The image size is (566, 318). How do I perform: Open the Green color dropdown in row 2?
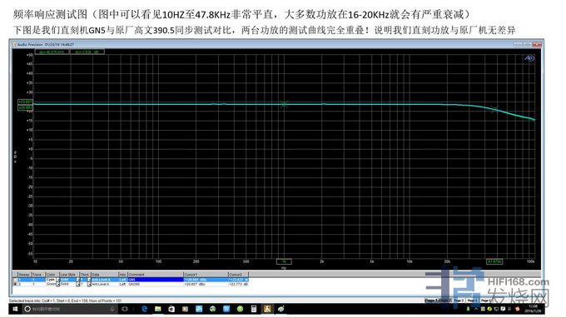[x=57, y=284]
